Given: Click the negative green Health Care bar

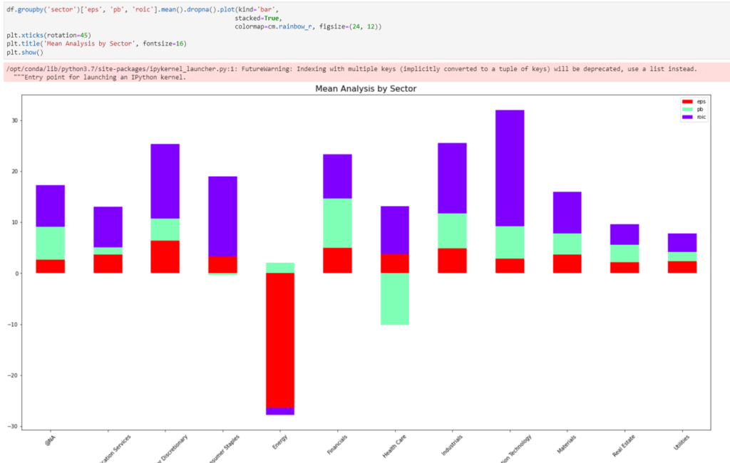Looking at the screenshot, I should (x=395, y=298).
